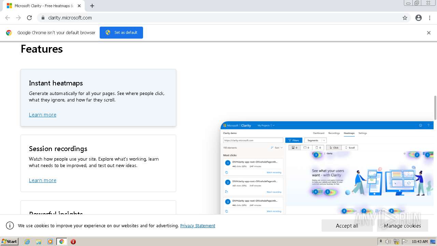Set Chrome as default browser
Screen dimensions: 437x246
tap(121, 32)
